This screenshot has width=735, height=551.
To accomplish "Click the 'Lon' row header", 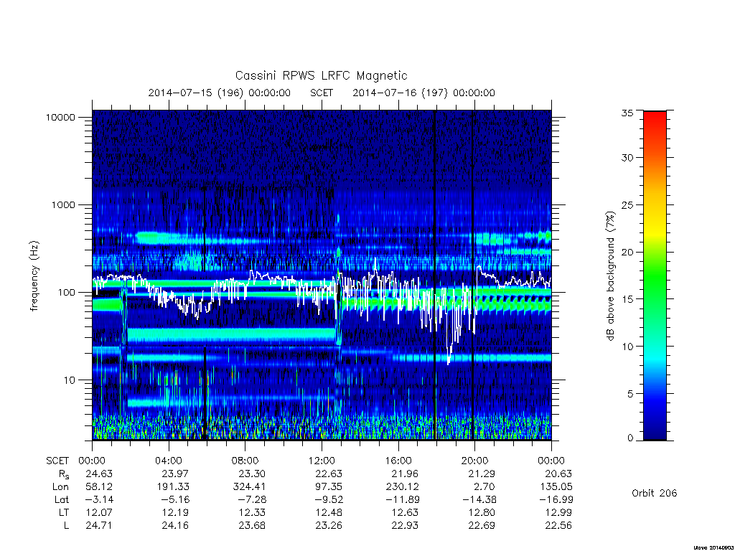I will pyautogui.click(x=60, y=487).
